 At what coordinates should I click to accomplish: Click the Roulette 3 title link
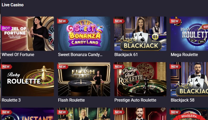coord(11,100)
